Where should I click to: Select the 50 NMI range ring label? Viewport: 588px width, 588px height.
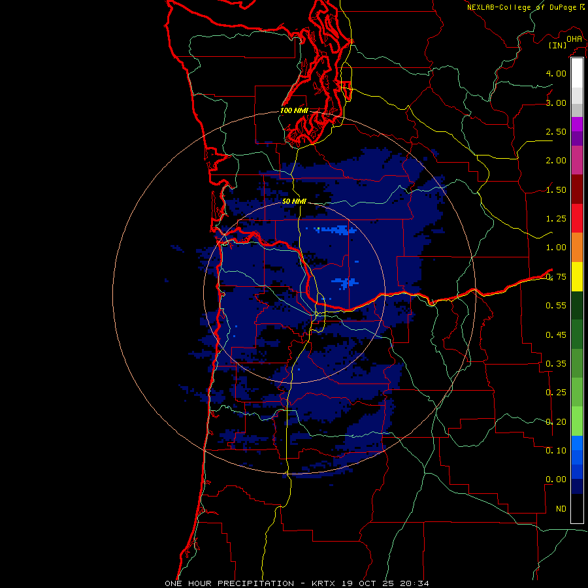[294, 201]
